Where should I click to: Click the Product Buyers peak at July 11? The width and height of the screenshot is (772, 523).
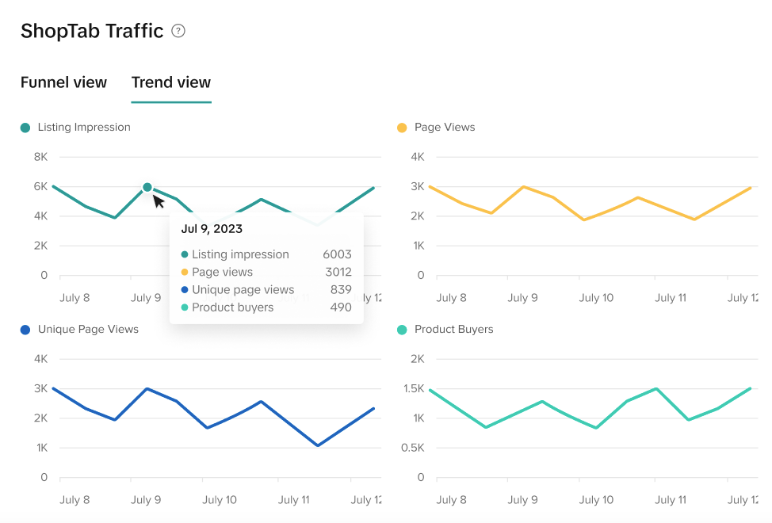[x=656, y=388]
